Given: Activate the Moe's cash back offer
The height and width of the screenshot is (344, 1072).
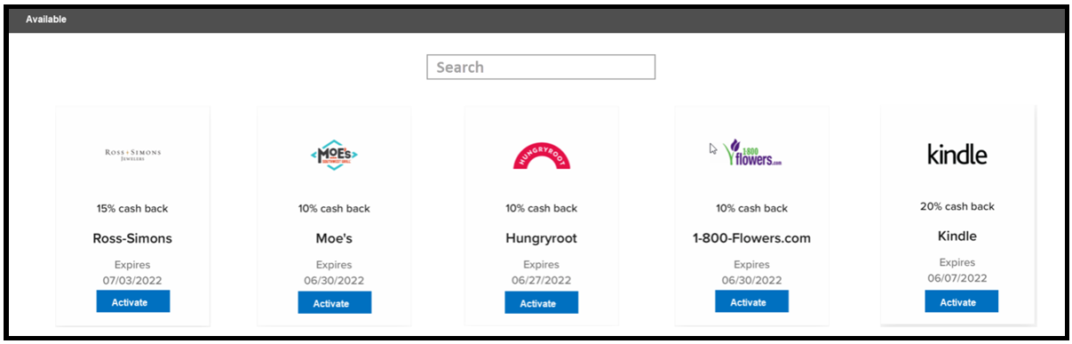Looking at the screenshot, I should [x=335, y=303].
